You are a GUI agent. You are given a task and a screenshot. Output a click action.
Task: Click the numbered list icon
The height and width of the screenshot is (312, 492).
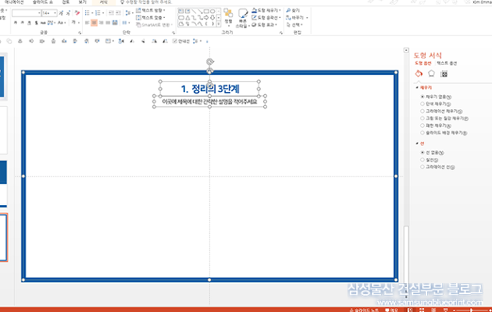point(98,12)
